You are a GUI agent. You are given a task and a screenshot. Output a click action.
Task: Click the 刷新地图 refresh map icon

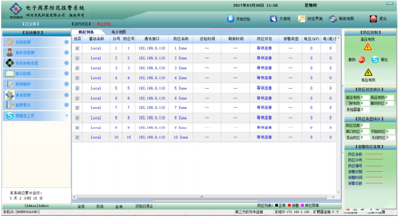pyautogui.click(x=333, y=18)
